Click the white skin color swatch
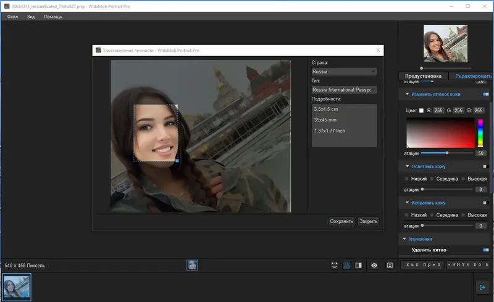Screen dimensions: 494x302 (x=421, y=111)
